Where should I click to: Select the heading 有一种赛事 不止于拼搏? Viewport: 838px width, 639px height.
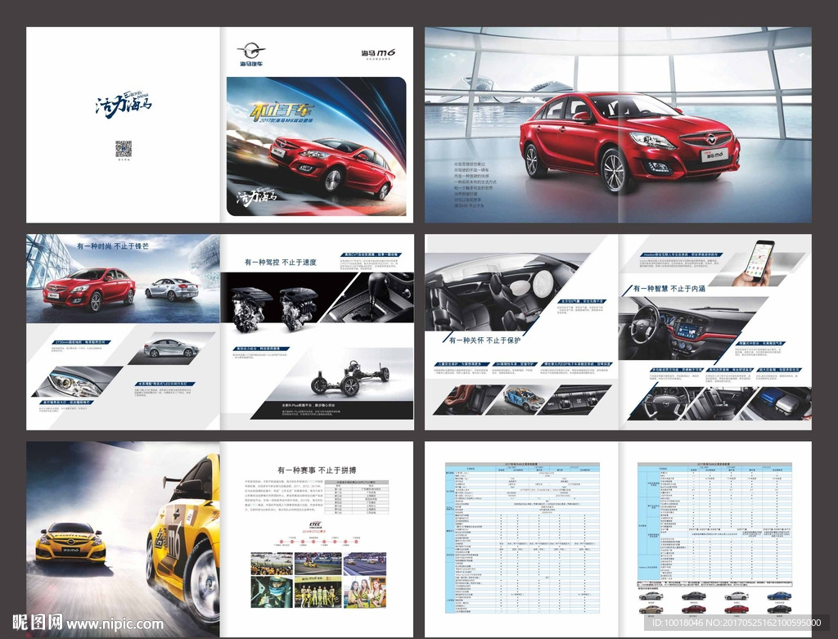click(317, 470)
